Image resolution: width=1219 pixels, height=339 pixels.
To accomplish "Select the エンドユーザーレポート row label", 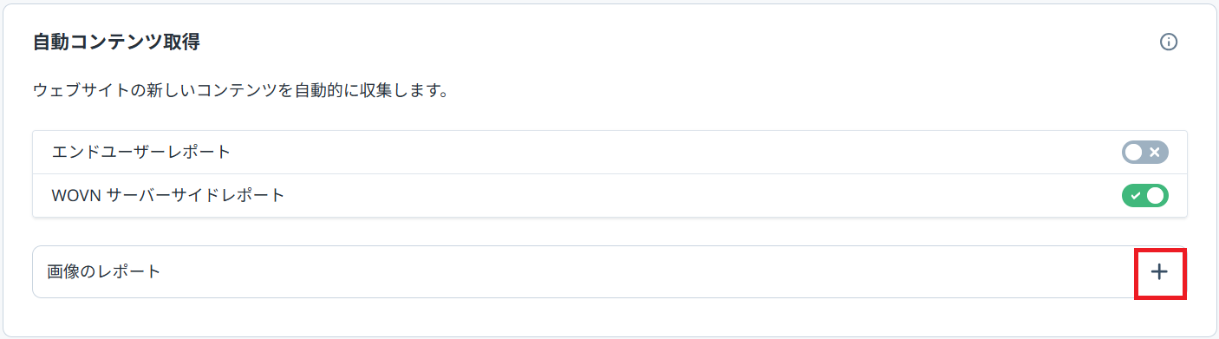I will (x=141, y=153).
